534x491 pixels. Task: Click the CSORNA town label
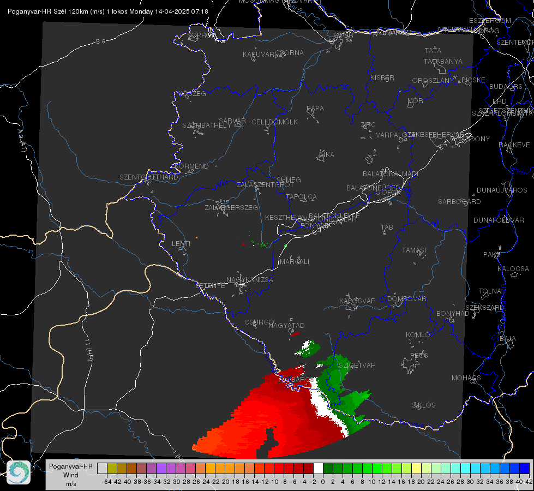[x=289, y=53]
